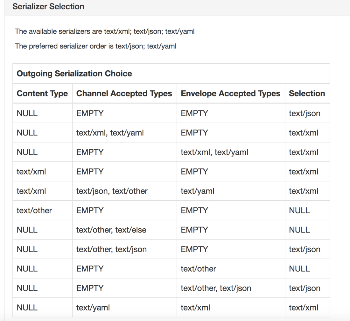
Task: Click the Outgoing Serialization Choice table title
Action: tap(74, 74)
